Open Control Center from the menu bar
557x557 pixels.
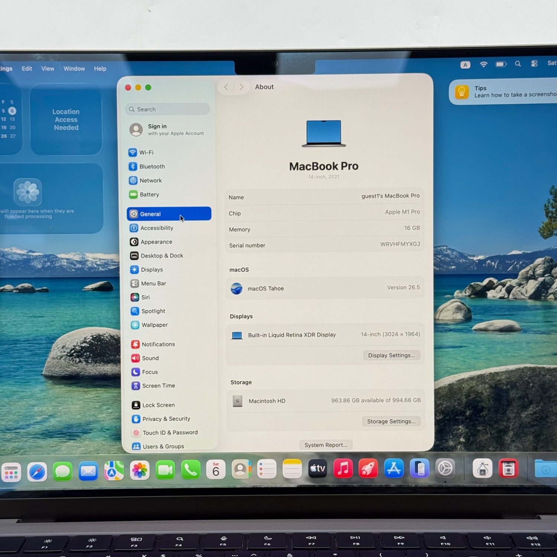534,63
